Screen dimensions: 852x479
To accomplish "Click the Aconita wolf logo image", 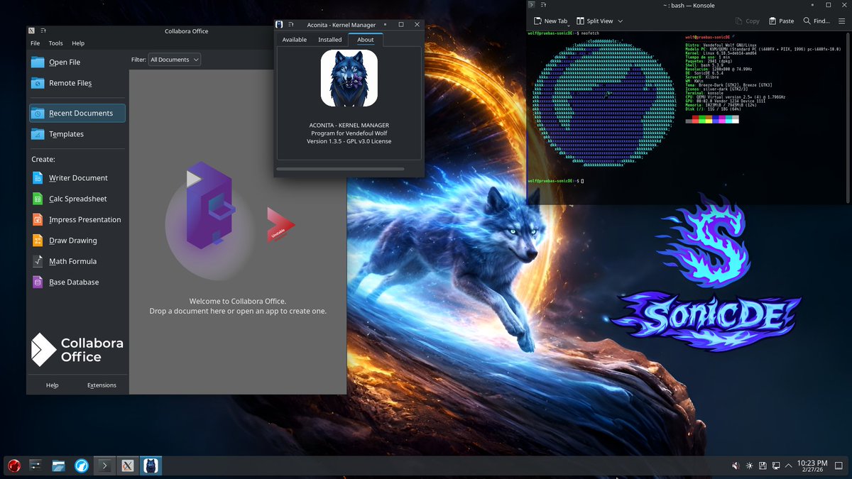I will (x=349, y=78).
